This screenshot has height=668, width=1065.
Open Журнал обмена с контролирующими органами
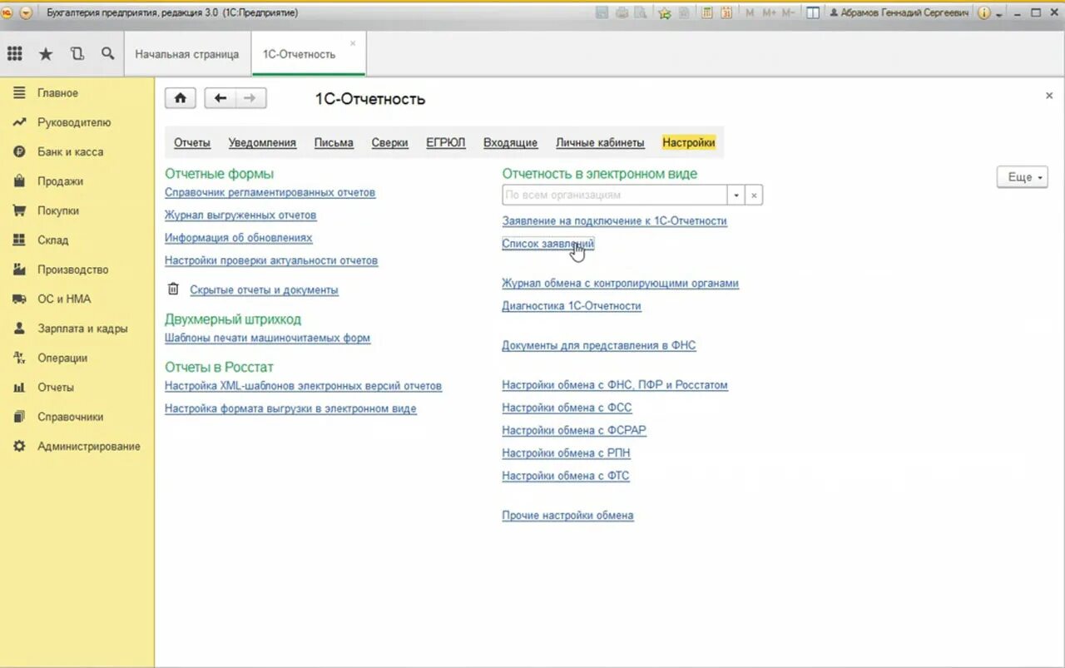(620, 283)
